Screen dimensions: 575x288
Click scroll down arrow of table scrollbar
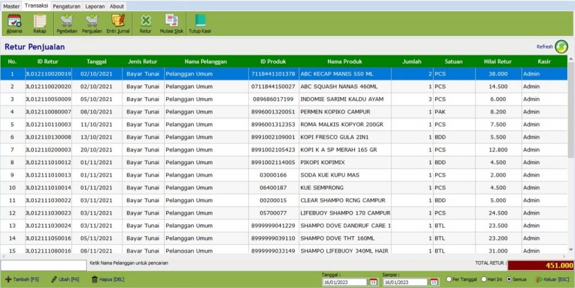click(571, 249)
